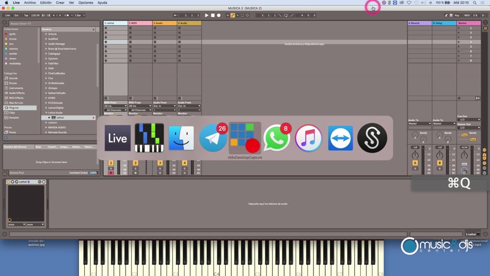Expand the iZotope plug-in folder
490x276 pixels.
coord(46,88)
